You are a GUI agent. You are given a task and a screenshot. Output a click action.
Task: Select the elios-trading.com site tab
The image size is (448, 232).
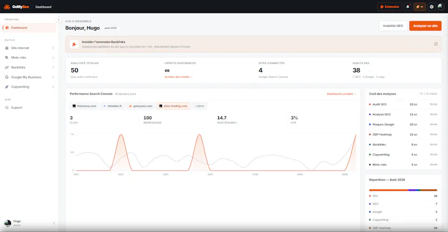(173, 106)
